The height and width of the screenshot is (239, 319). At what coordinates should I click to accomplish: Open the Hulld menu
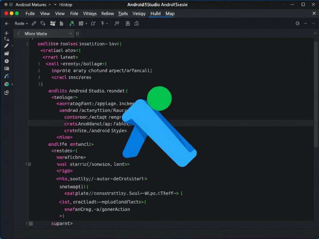(x=155, y=13)
